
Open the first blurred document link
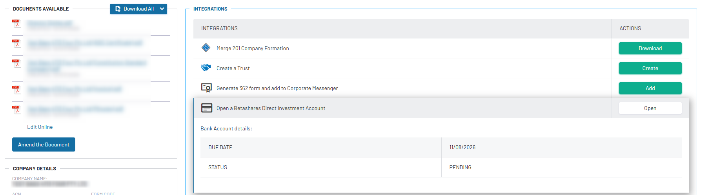click(50, 23)
